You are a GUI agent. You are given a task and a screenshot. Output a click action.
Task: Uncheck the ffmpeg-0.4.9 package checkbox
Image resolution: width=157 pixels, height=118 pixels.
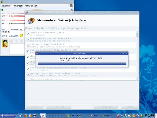(28, 75)
